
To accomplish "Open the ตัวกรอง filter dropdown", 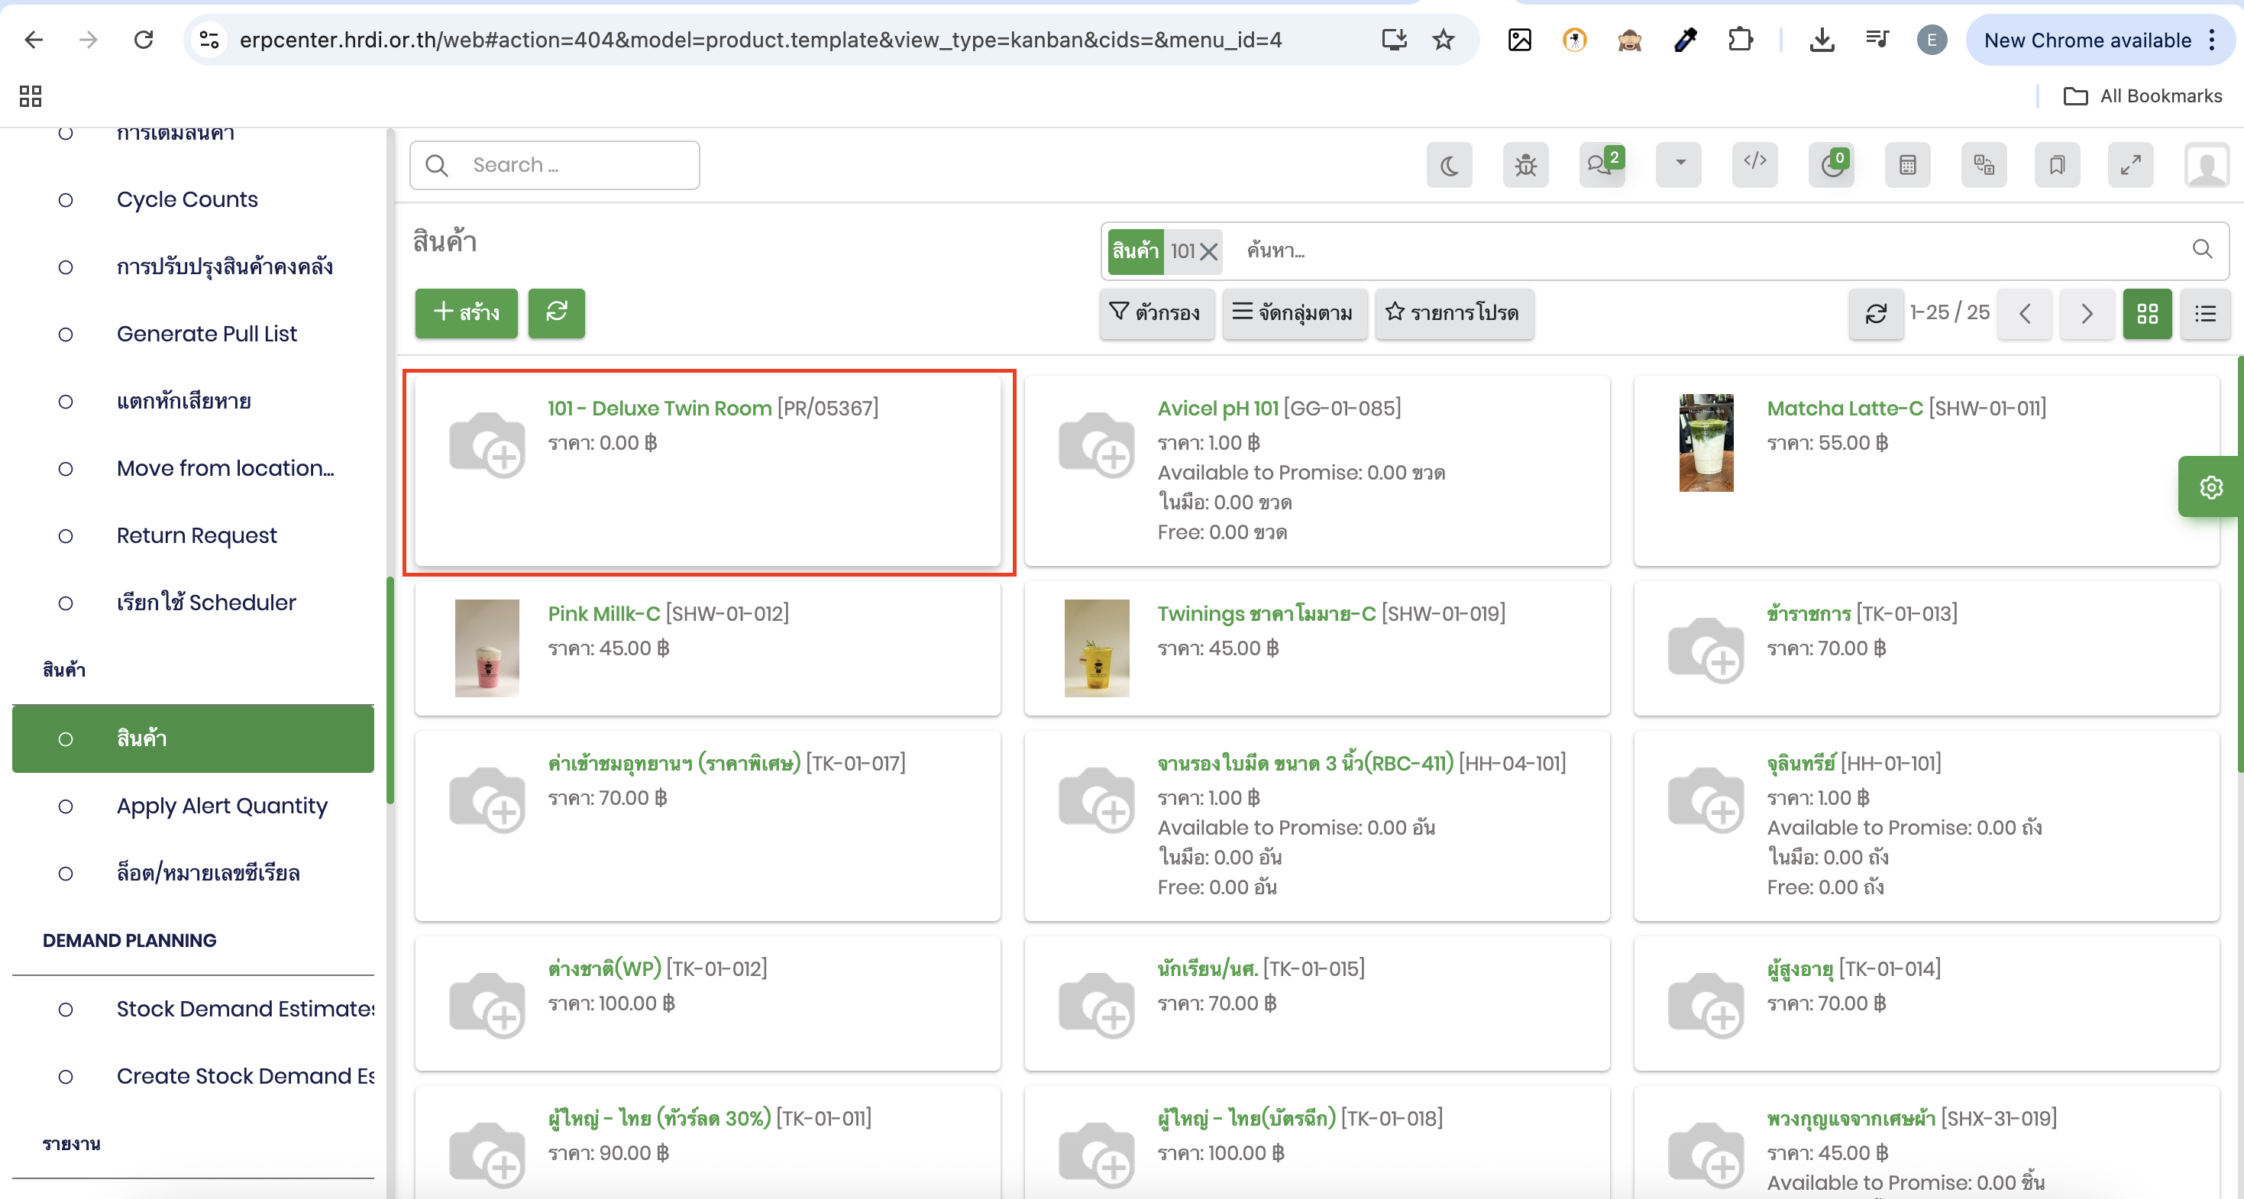I will (x=1155, y=313).
